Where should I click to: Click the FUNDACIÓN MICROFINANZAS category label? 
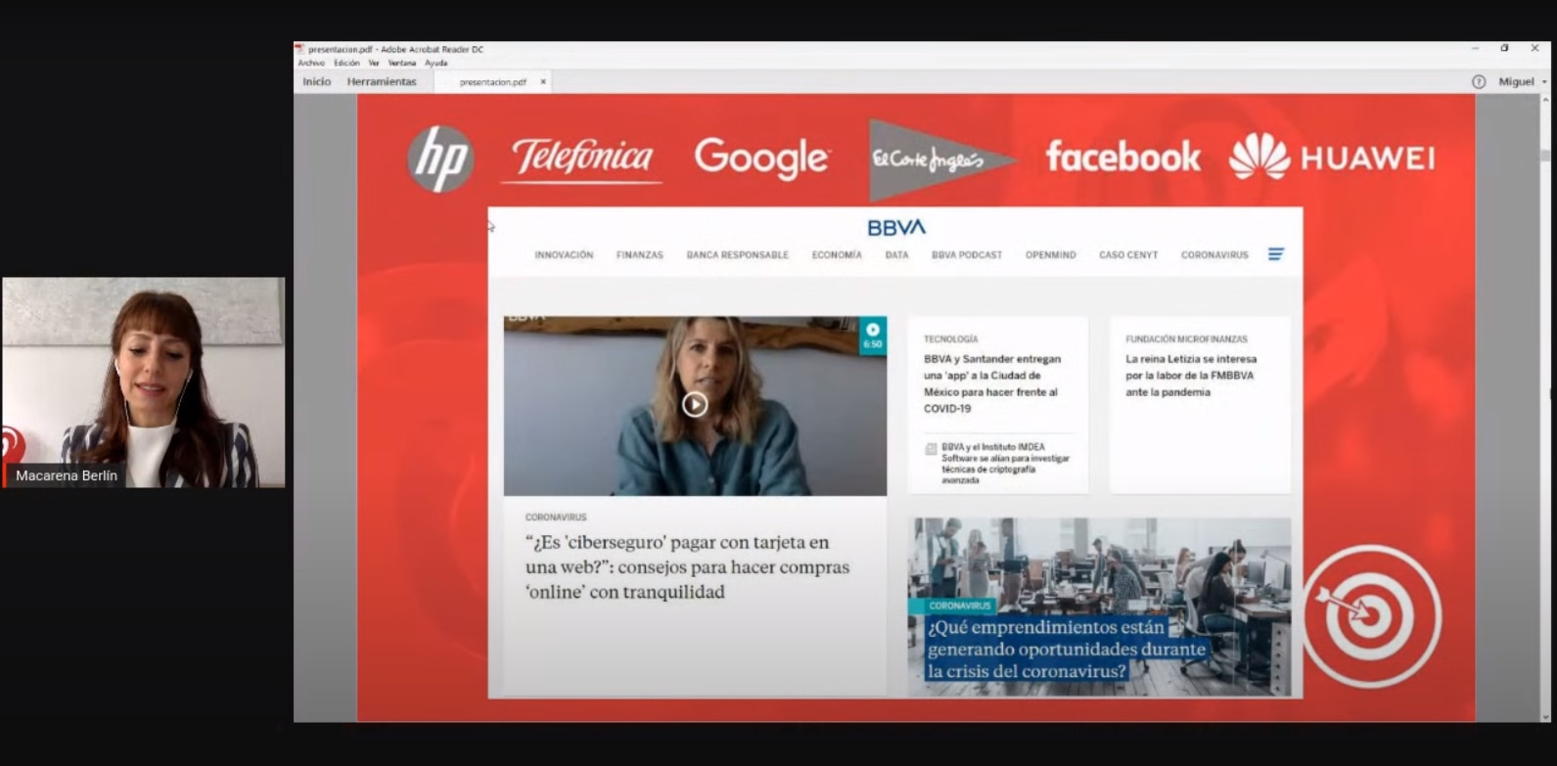pyautogui.click(x=1186, y=339)
